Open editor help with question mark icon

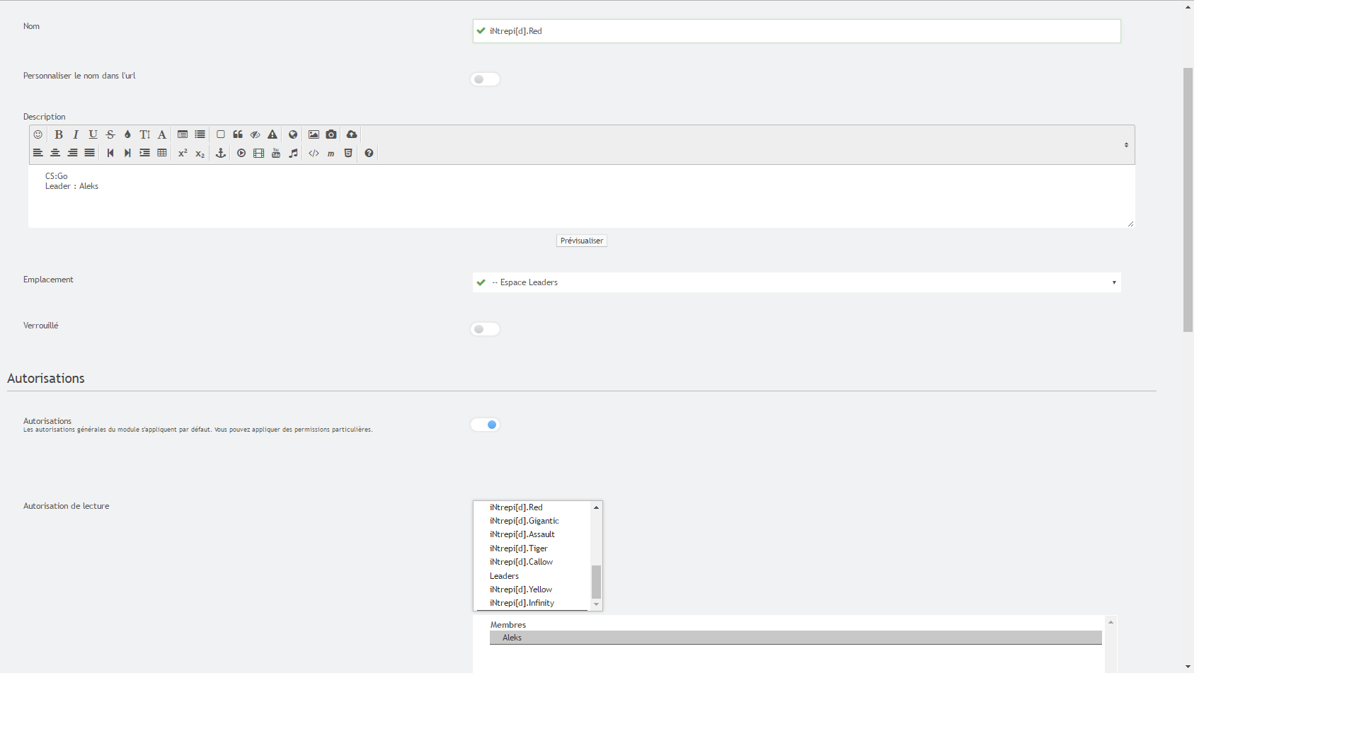click(369, 153)
